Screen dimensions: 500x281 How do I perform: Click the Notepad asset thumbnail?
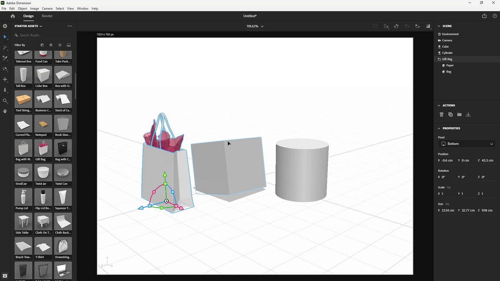(x=43, y=124)
